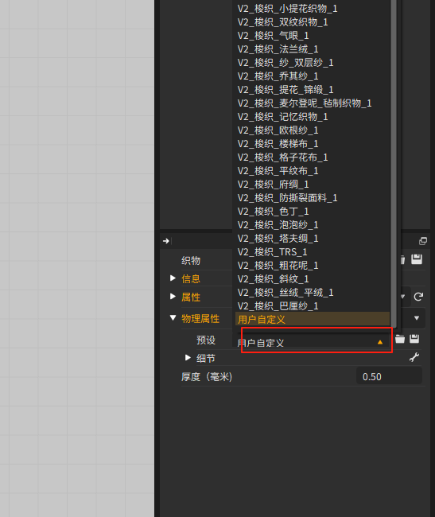
Task: Open preset folder icon next to 预设
Action: (400, 339)
